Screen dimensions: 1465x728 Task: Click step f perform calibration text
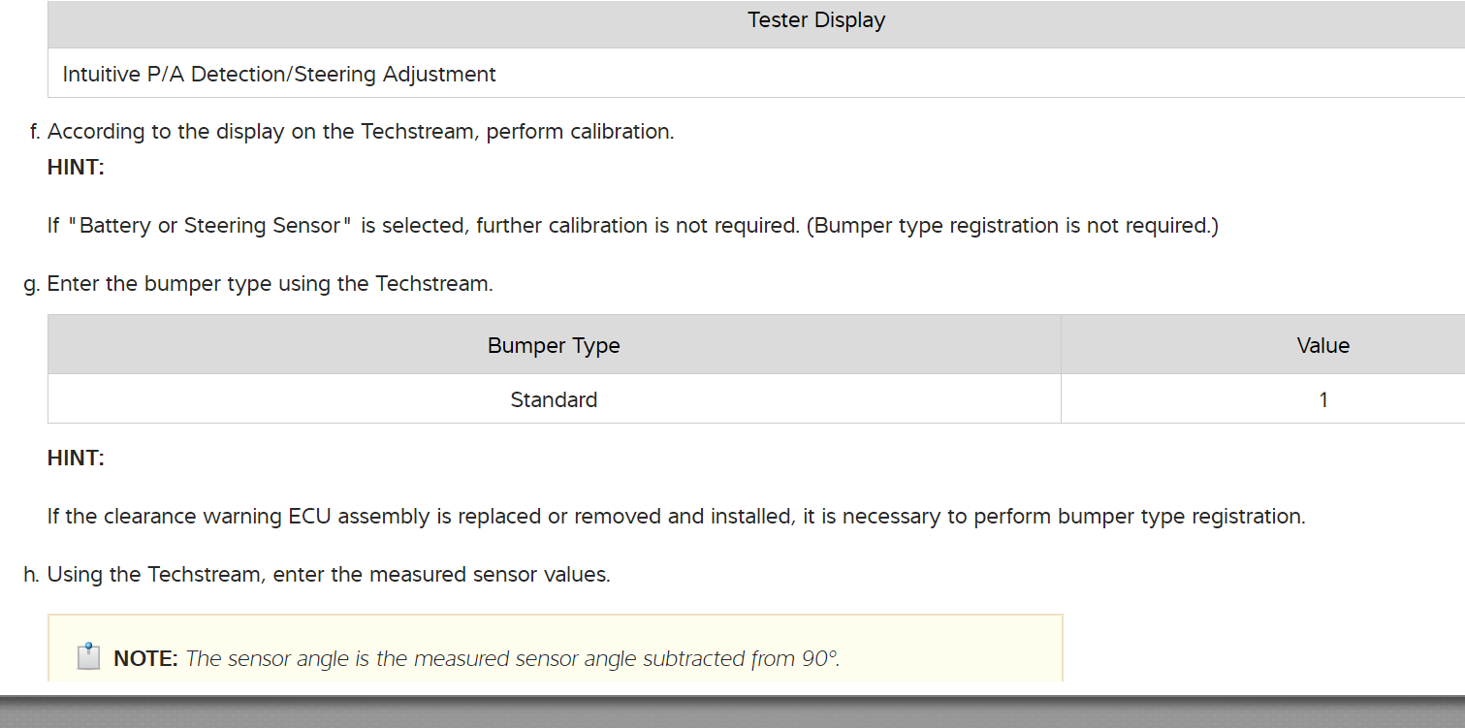(x=360, y=132)
